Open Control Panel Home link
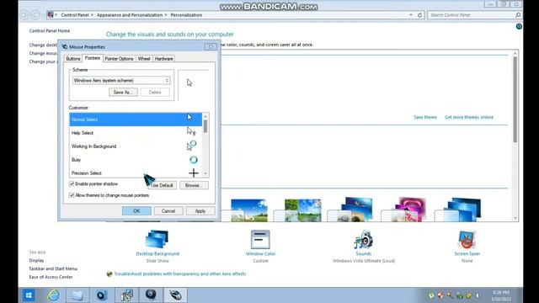The image size is (539, 303). pos(50,30)
